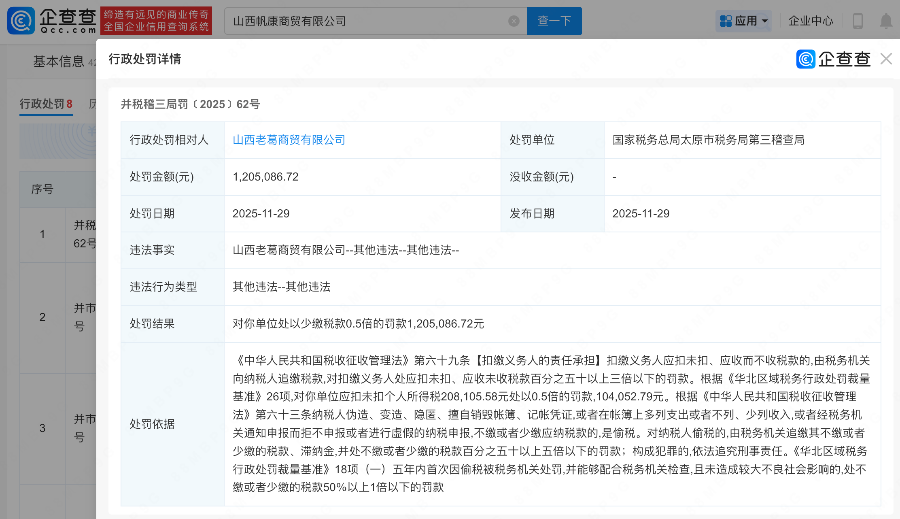Viewport: 900px width, 519px height.
Task: Expand the 应用 dropdown arrow
Action: (x=765, y=21)
